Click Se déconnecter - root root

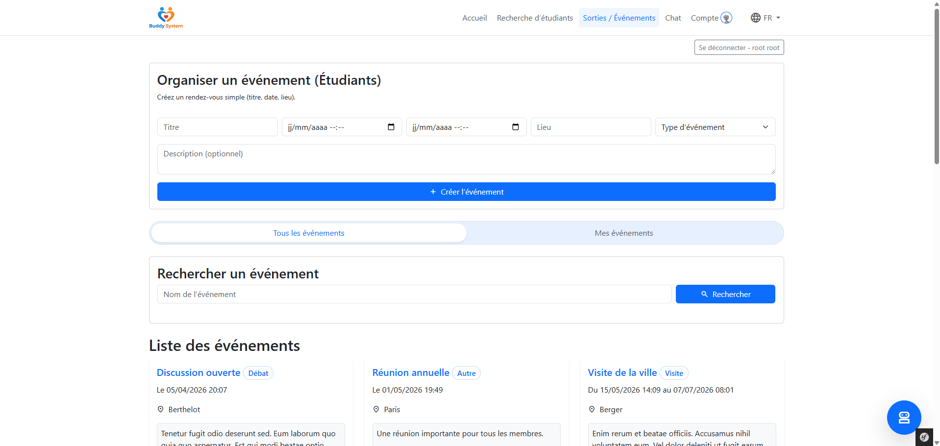739,48
